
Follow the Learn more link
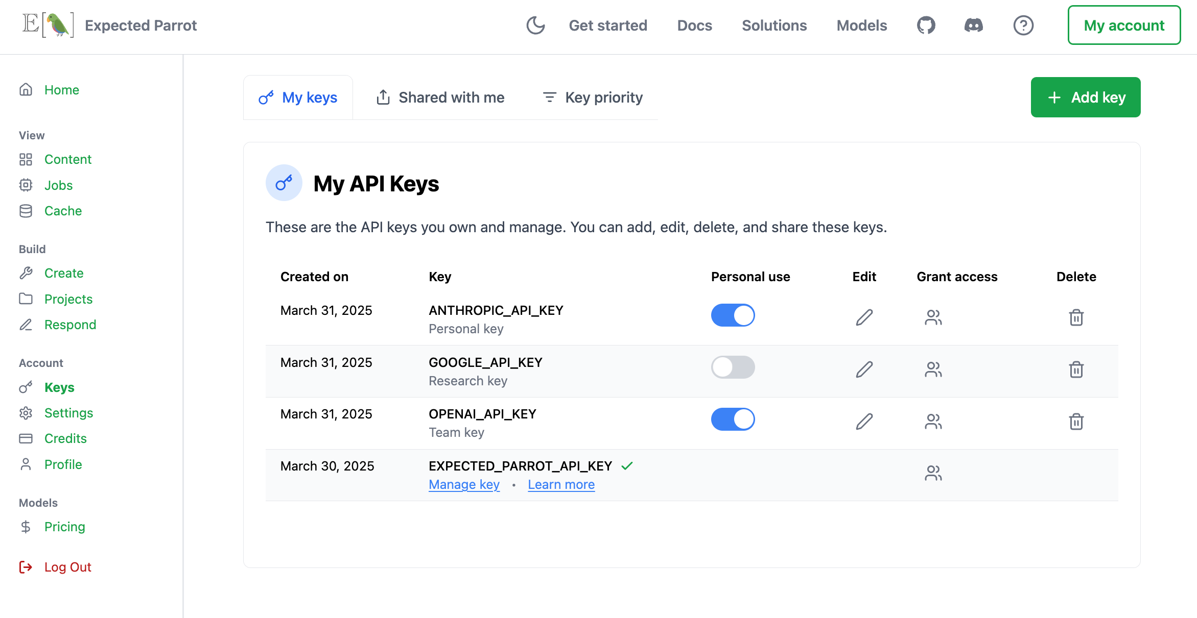[x=561, y=485]
